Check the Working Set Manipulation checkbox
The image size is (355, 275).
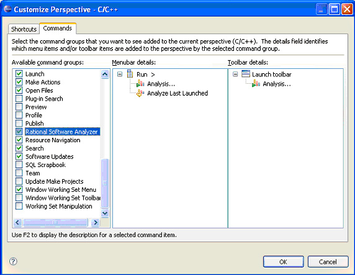coord(19,206)
